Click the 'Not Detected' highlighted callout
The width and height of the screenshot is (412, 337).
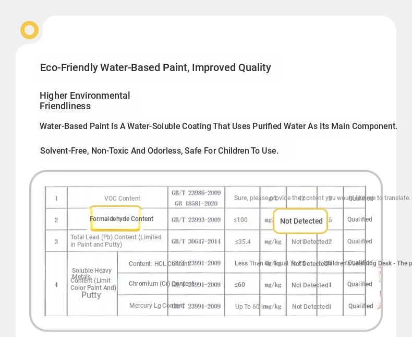point(300,221)
